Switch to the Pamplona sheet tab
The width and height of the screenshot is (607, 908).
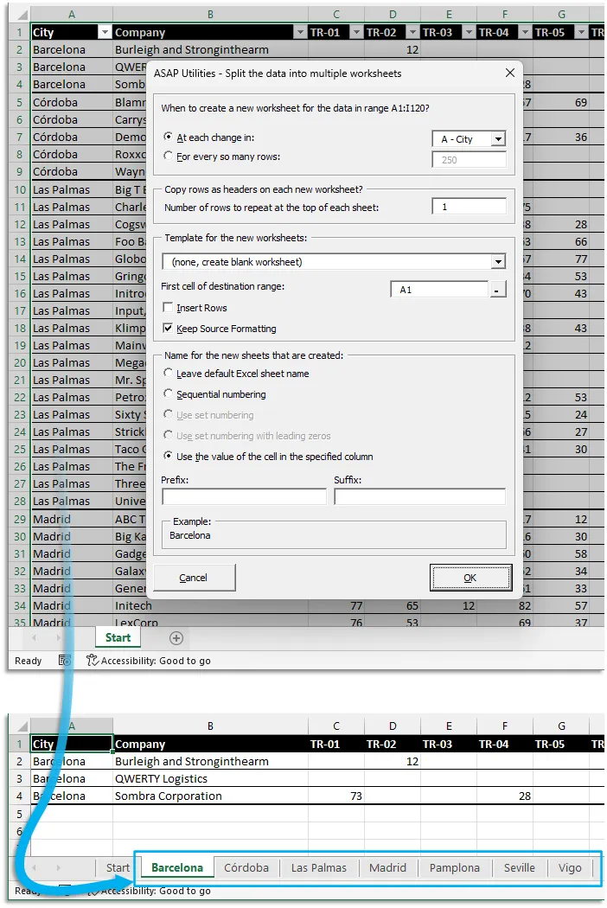pos(454,867)
